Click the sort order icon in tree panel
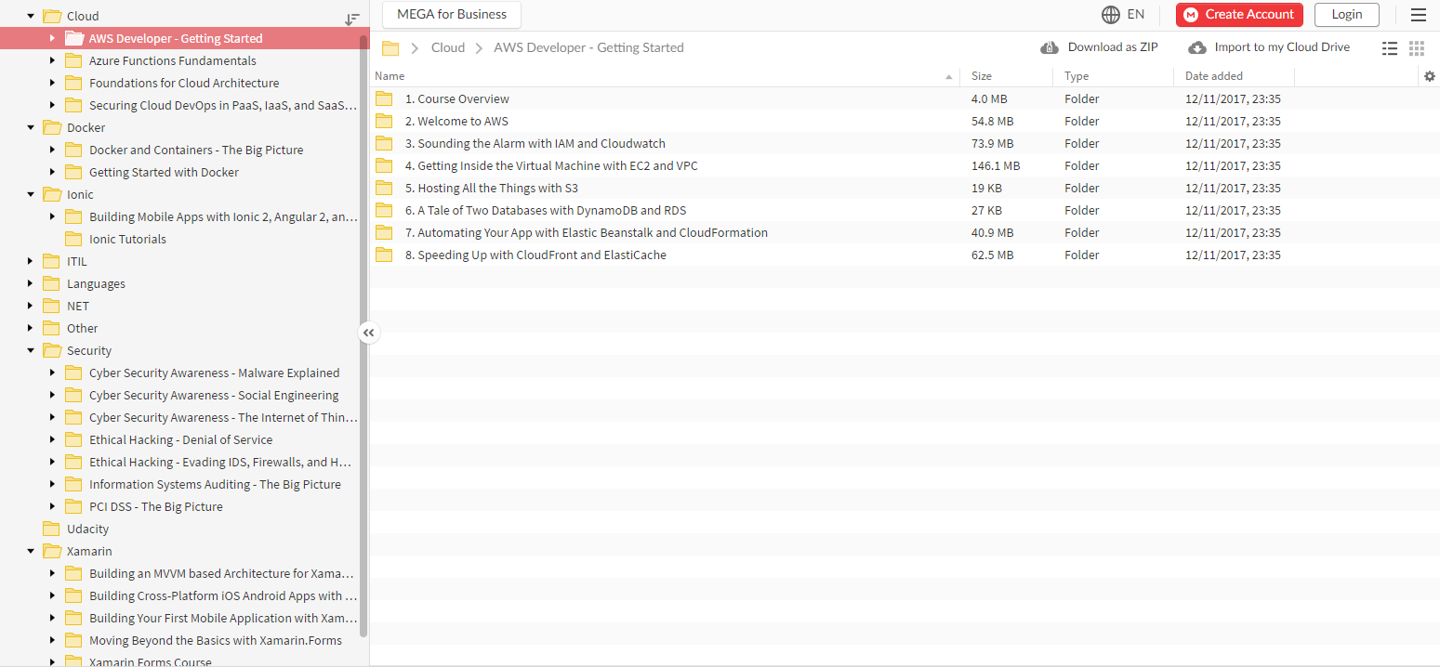The height and width of the screenshot is (667, 1440). 352,19
